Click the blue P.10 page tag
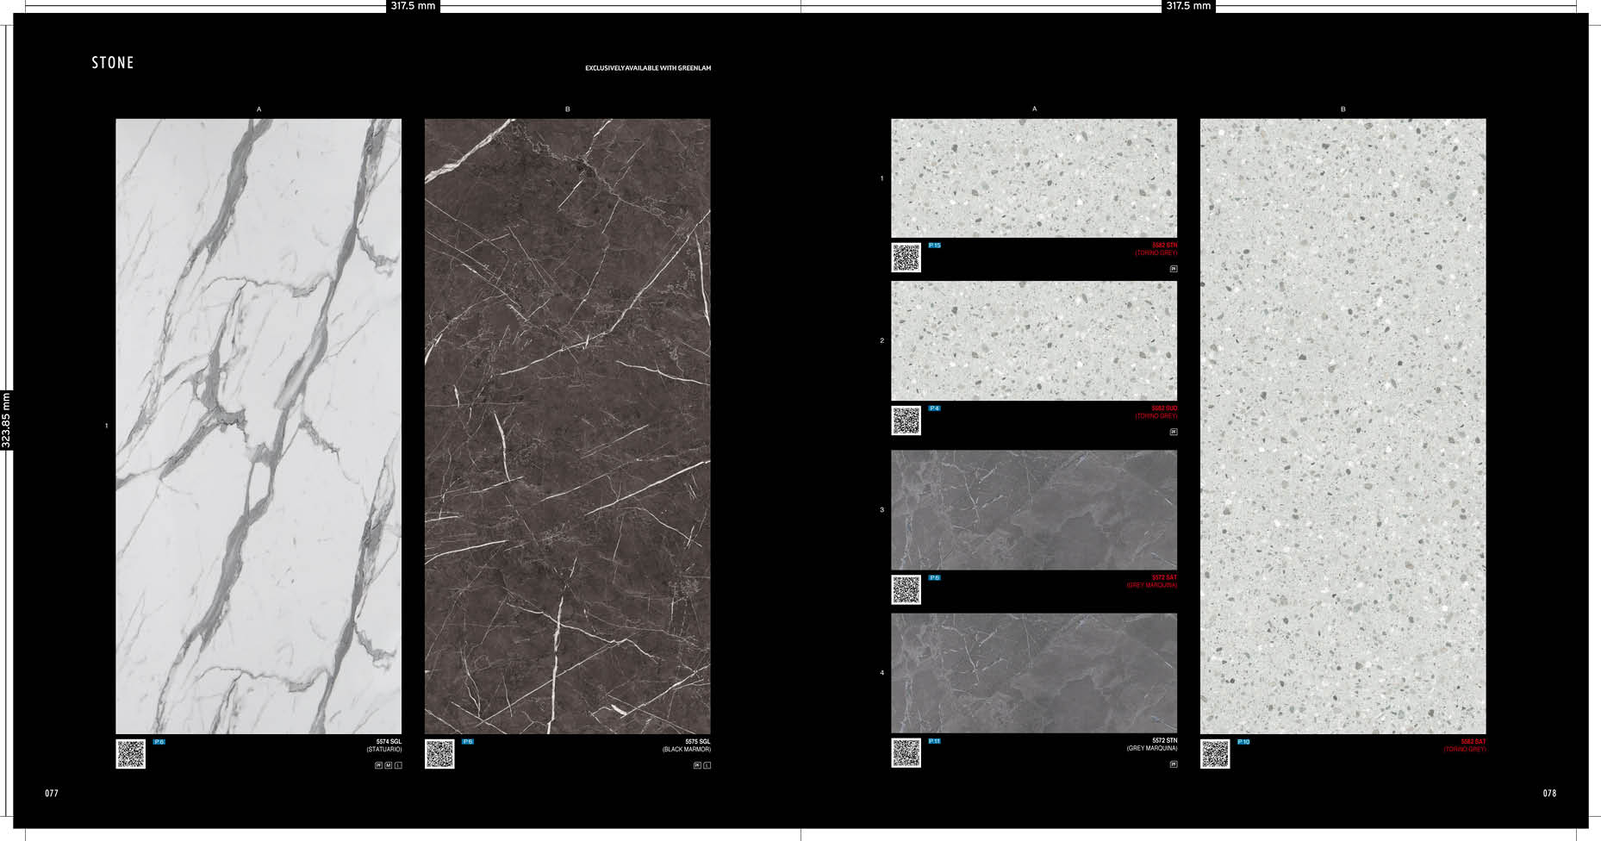Image resolution: width=1601 pixels, height=841 pixels. coord(1243,742)
